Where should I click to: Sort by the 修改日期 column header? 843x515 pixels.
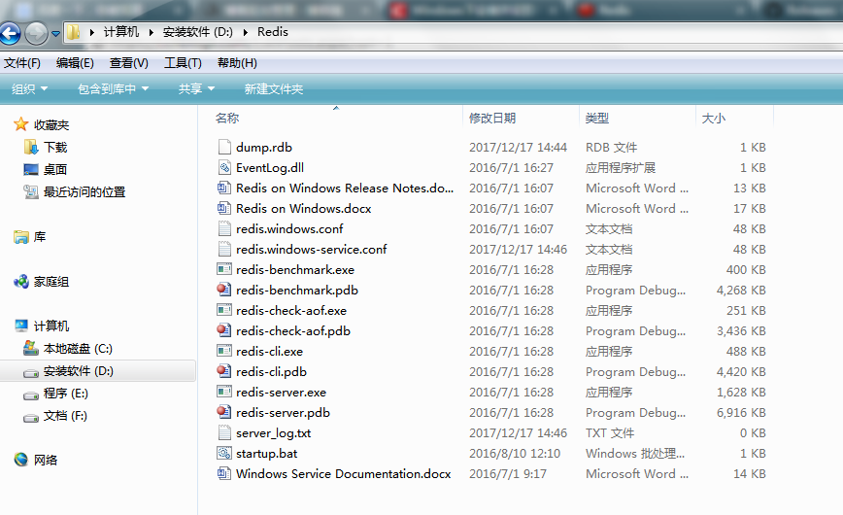click(x=492, y=118)
